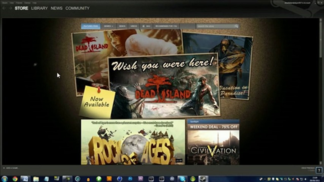Click the Now Available sticky note
Image resolution: width=324 pixels, height=182 pixels.
coord(97,102)
